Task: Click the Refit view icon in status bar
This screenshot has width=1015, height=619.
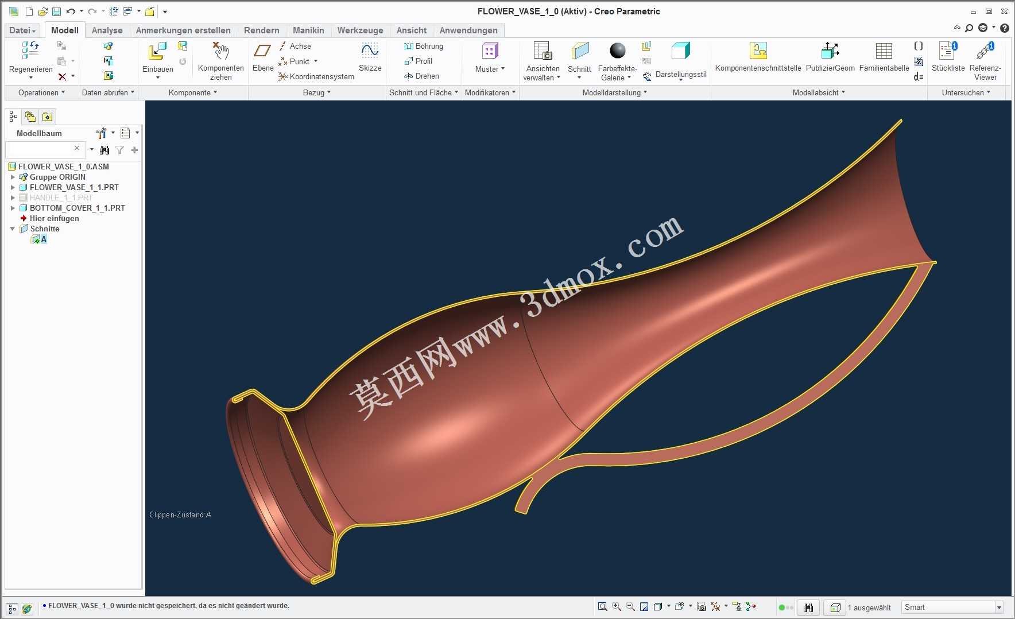Action: click(602, 606)
